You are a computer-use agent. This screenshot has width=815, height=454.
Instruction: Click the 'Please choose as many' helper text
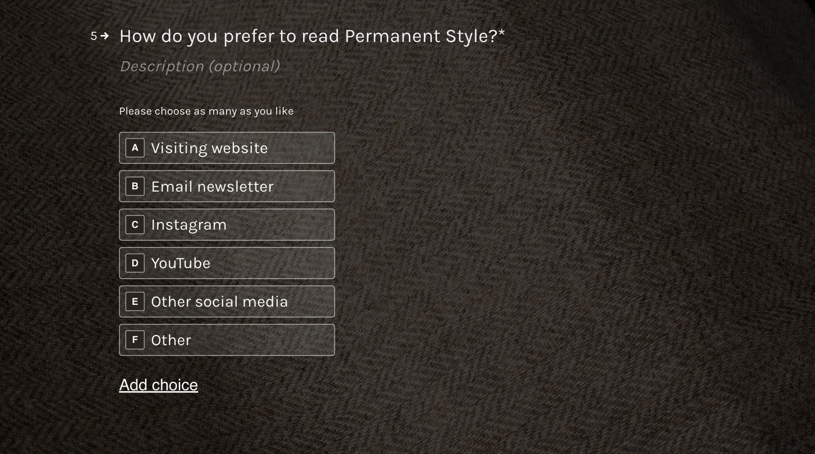206,111
